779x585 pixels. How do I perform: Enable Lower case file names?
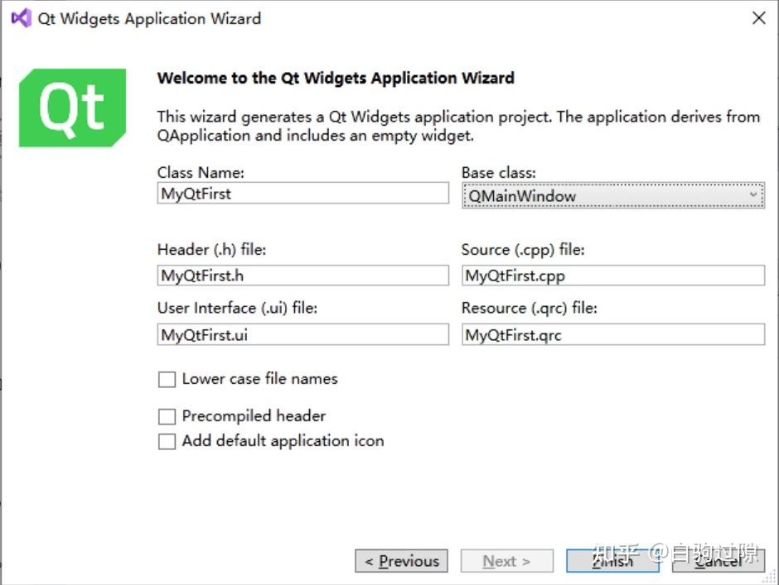[167, 379]
